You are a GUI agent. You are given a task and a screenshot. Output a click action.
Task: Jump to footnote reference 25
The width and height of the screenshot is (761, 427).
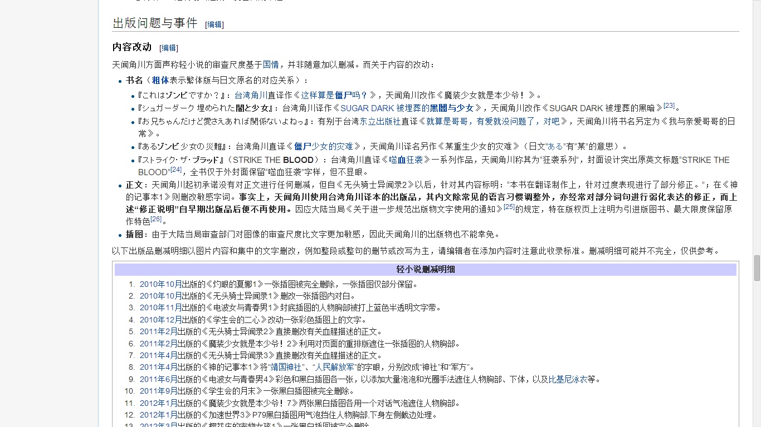point(509,207)
